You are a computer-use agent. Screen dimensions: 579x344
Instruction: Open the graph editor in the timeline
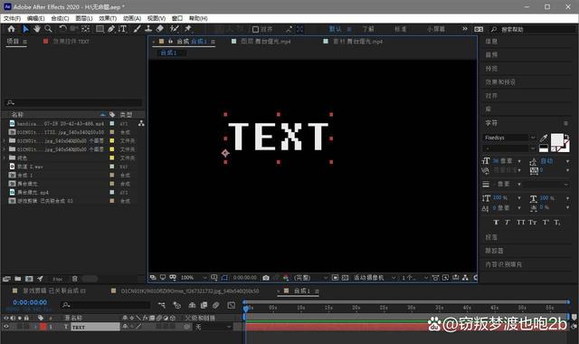click(x=232, y=305)
